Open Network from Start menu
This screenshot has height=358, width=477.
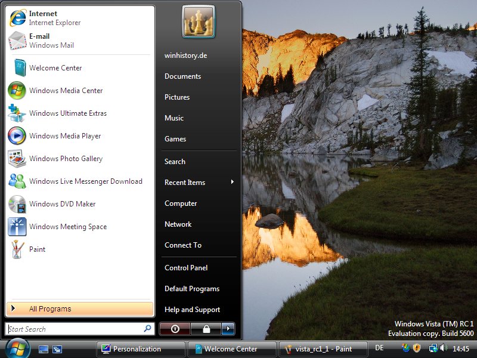pyautogui.click(x=178, y=224)
